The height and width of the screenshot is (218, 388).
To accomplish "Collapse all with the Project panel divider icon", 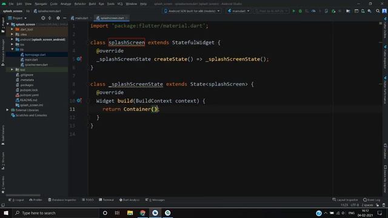I will click(50, 18).
